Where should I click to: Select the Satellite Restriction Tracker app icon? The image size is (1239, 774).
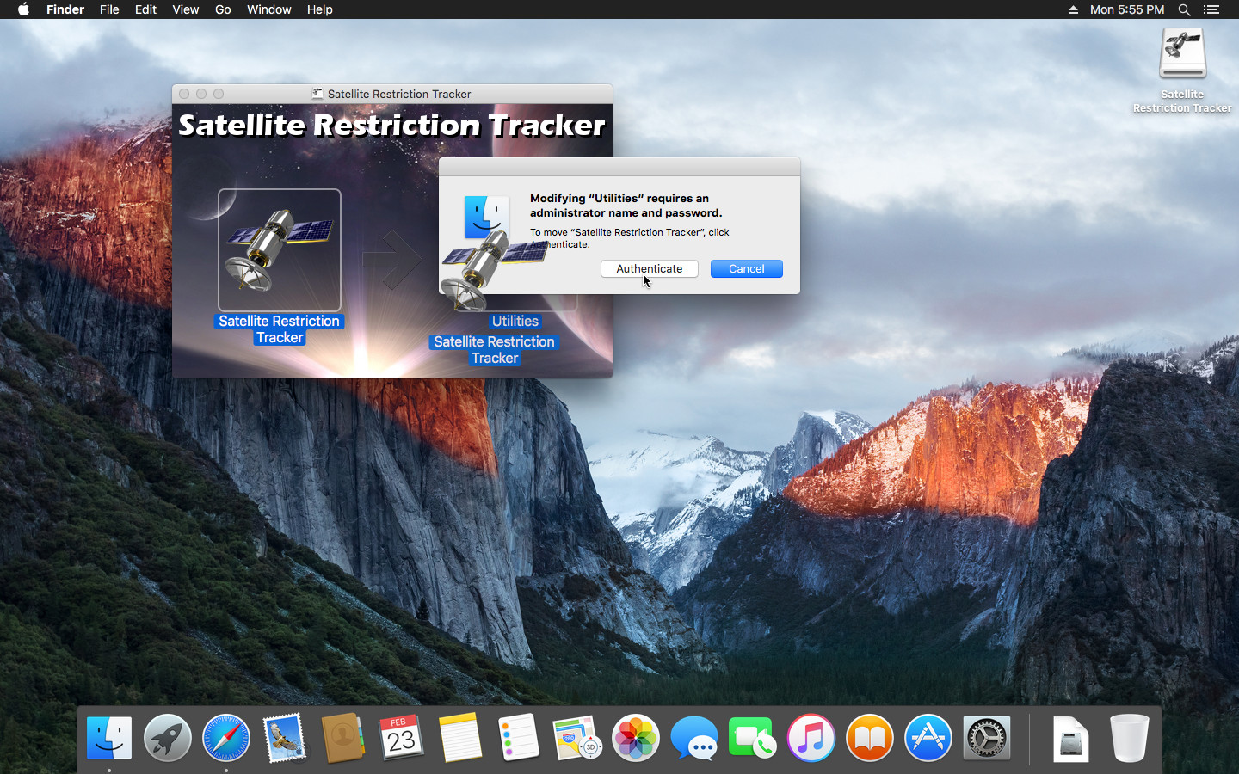pos(279,250)
